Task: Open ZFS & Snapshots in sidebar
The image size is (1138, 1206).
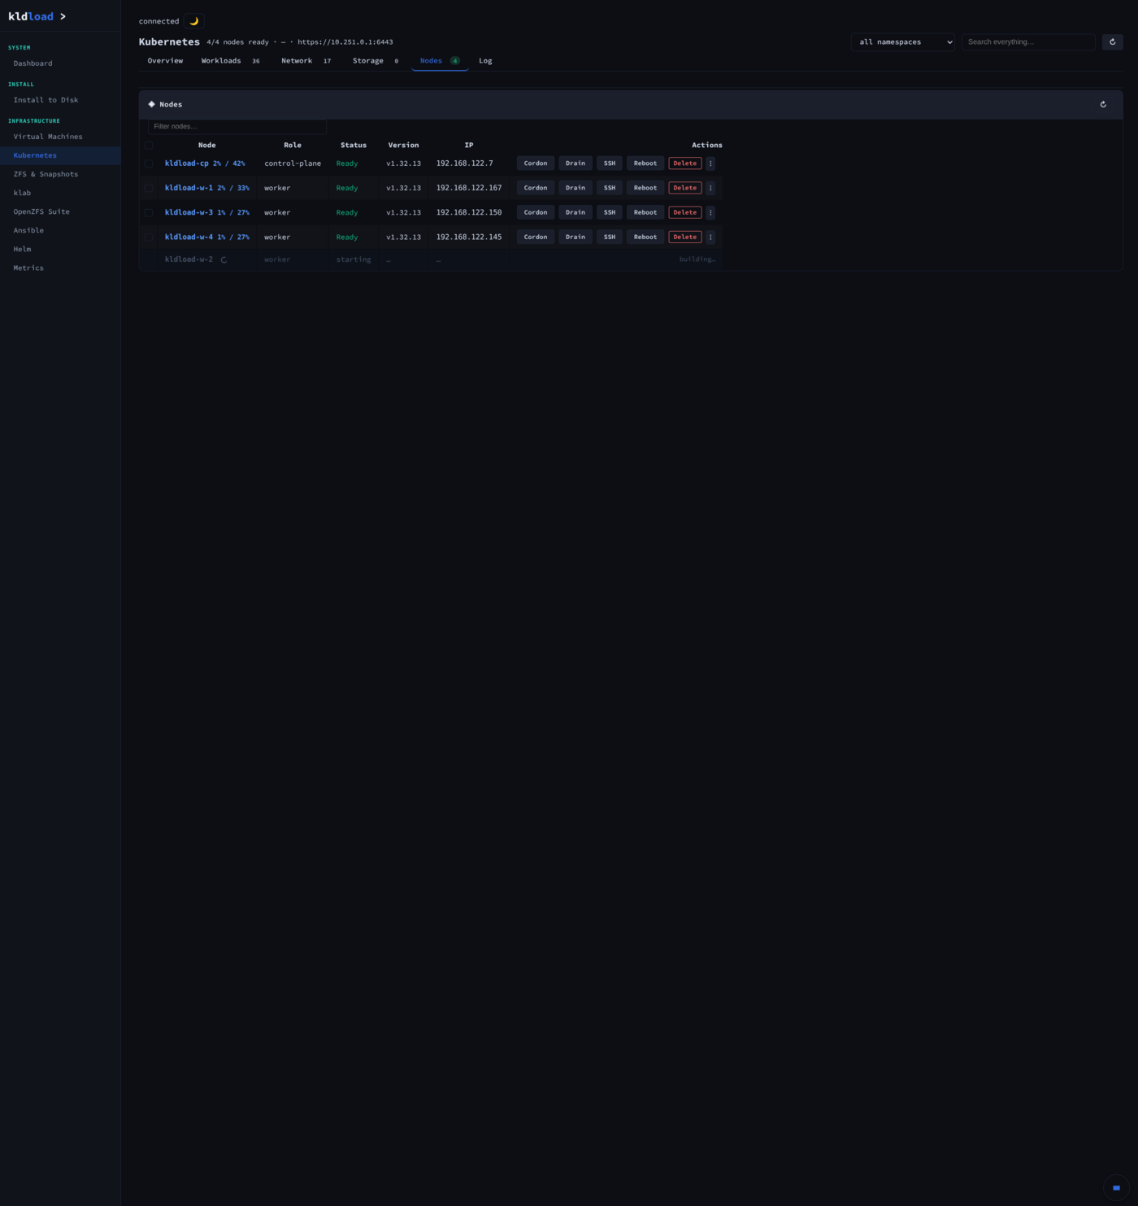Action: pyautogui.click(x=46, y=174)
